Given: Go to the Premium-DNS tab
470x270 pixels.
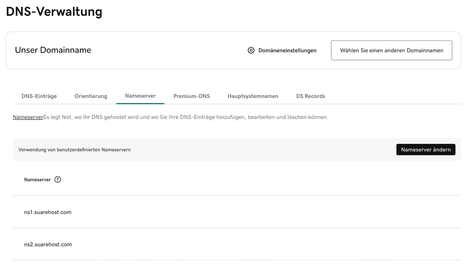Looking at the screenshot, I should tap(191, 96).
